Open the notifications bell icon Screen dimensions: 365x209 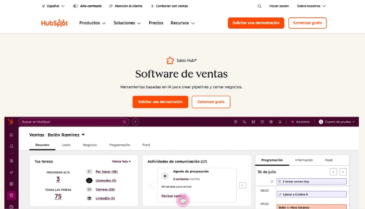280,122
